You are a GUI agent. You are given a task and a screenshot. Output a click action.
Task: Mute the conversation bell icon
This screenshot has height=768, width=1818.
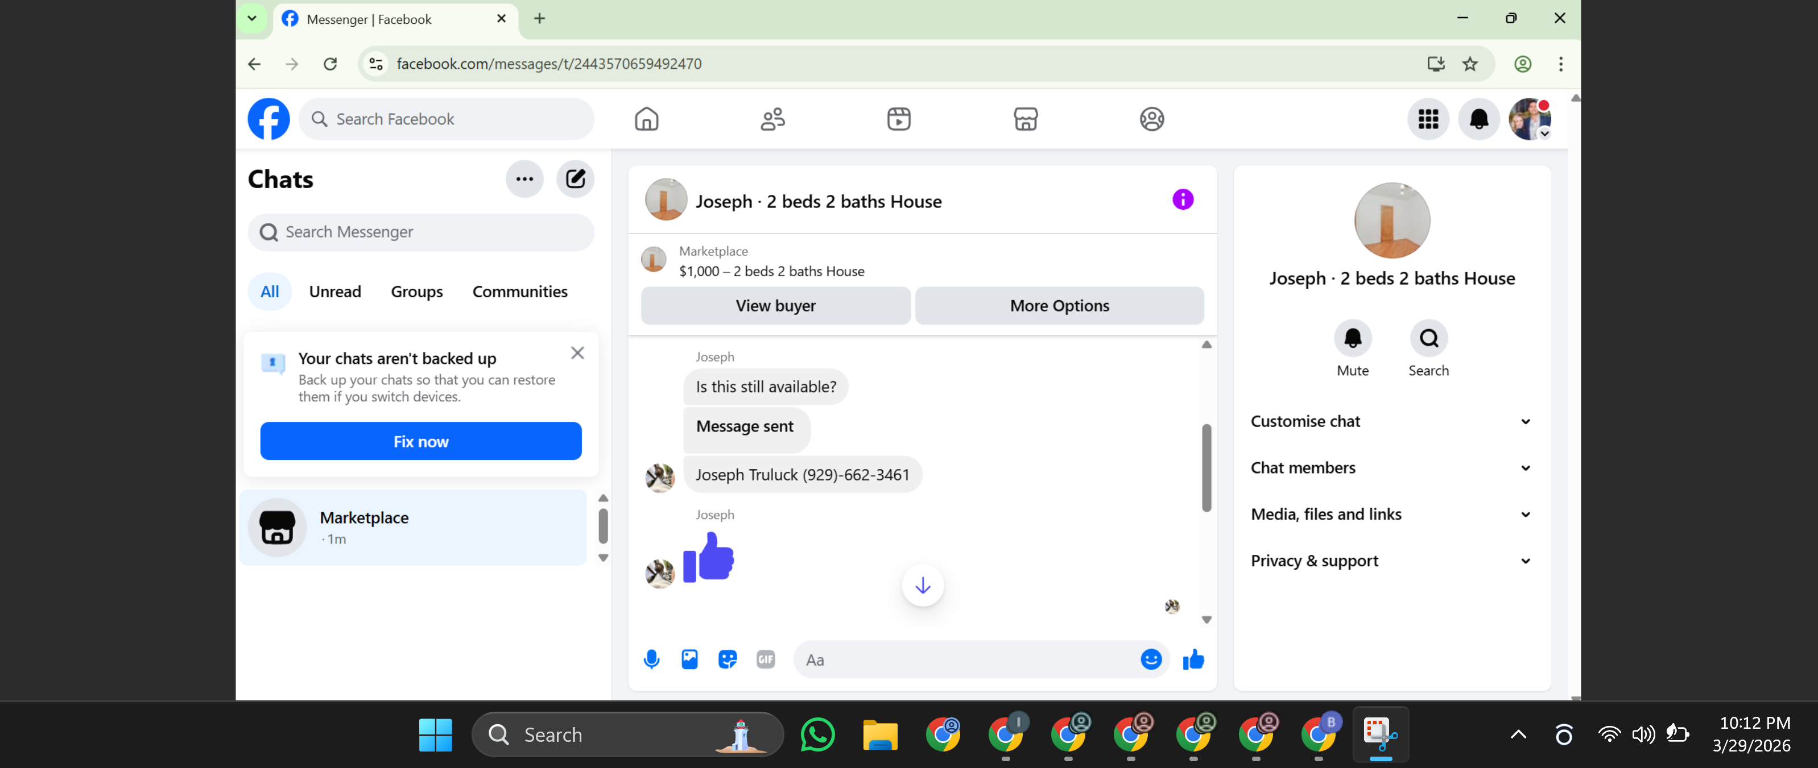pos(1352,339)
